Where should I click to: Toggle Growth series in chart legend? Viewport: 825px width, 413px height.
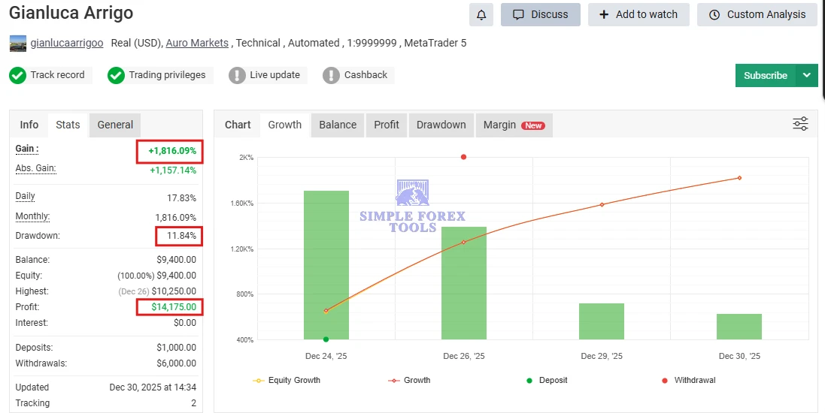(409, 380)
